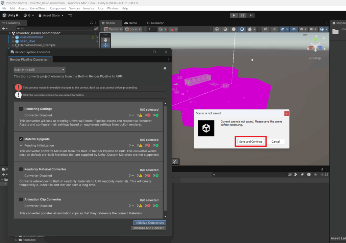Click the Project panel search field

(249, 174)
